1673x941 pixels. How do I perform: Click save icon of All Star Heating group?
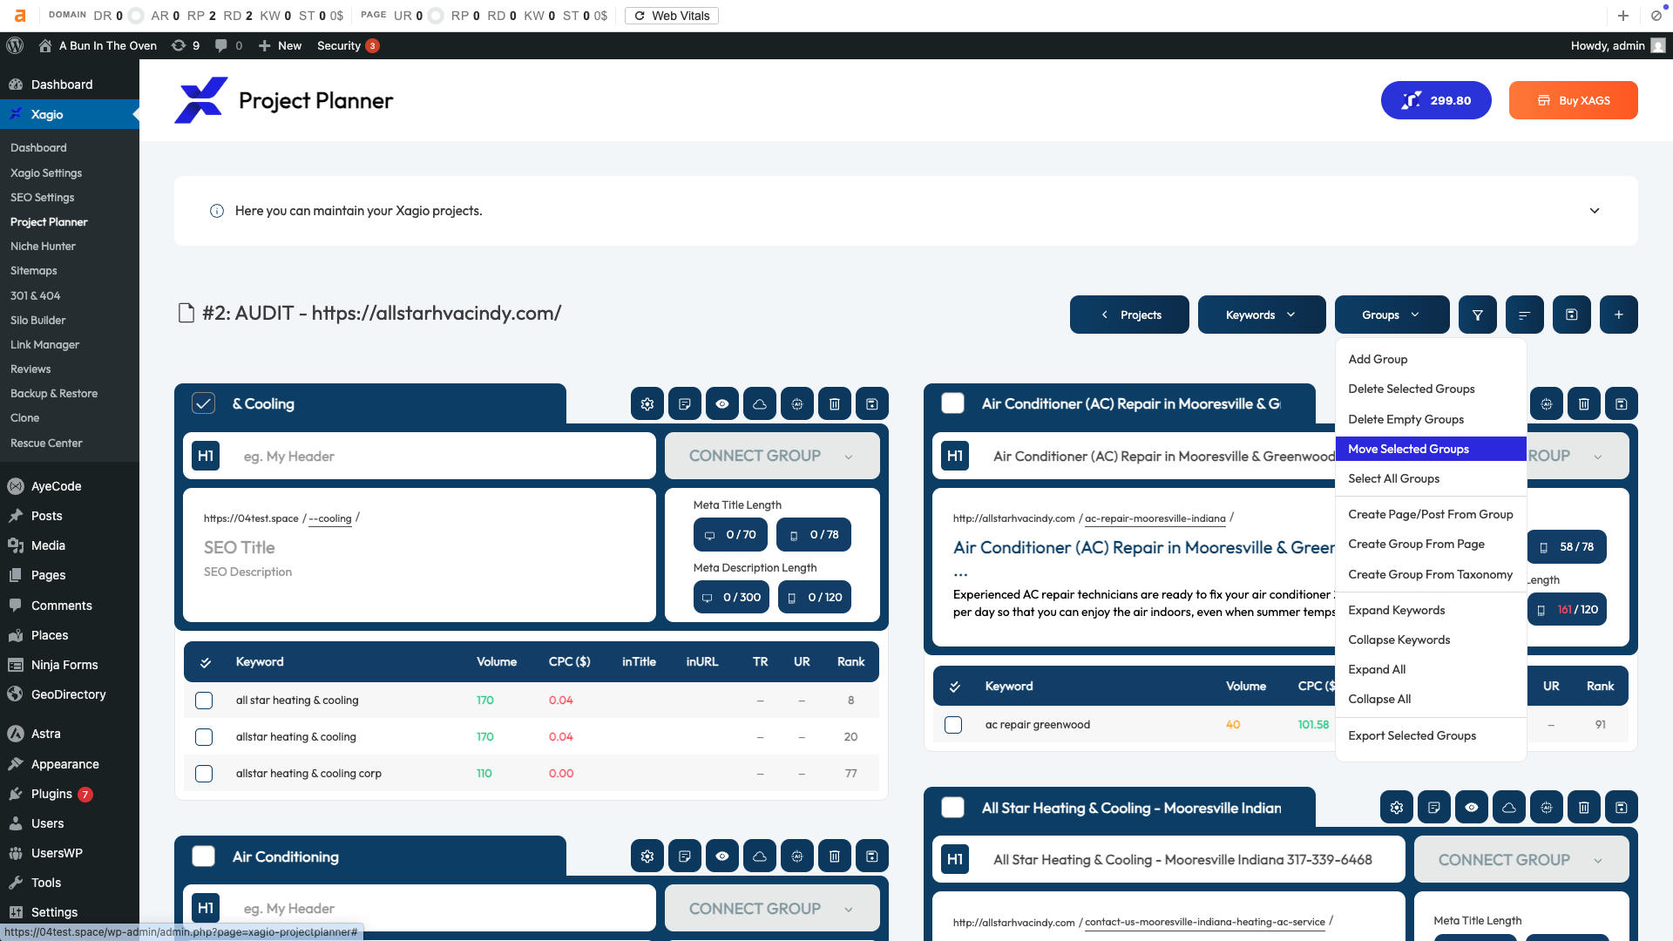click(x=1621, y=808)
